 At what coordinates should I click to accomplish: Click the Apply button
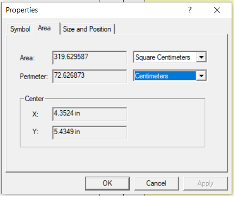(205, 184)
